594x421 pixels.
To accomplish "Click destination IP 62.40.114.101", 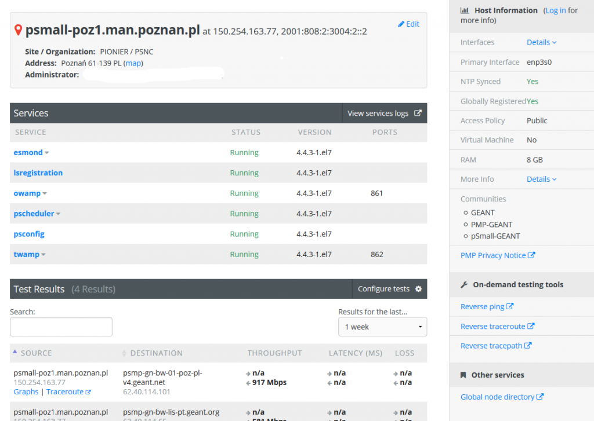I will point(147,392).
